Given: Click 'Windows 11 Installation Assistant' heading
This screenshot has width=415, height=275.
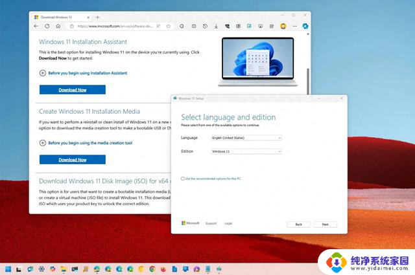Looking at the screenshot, I should point(83,42).
